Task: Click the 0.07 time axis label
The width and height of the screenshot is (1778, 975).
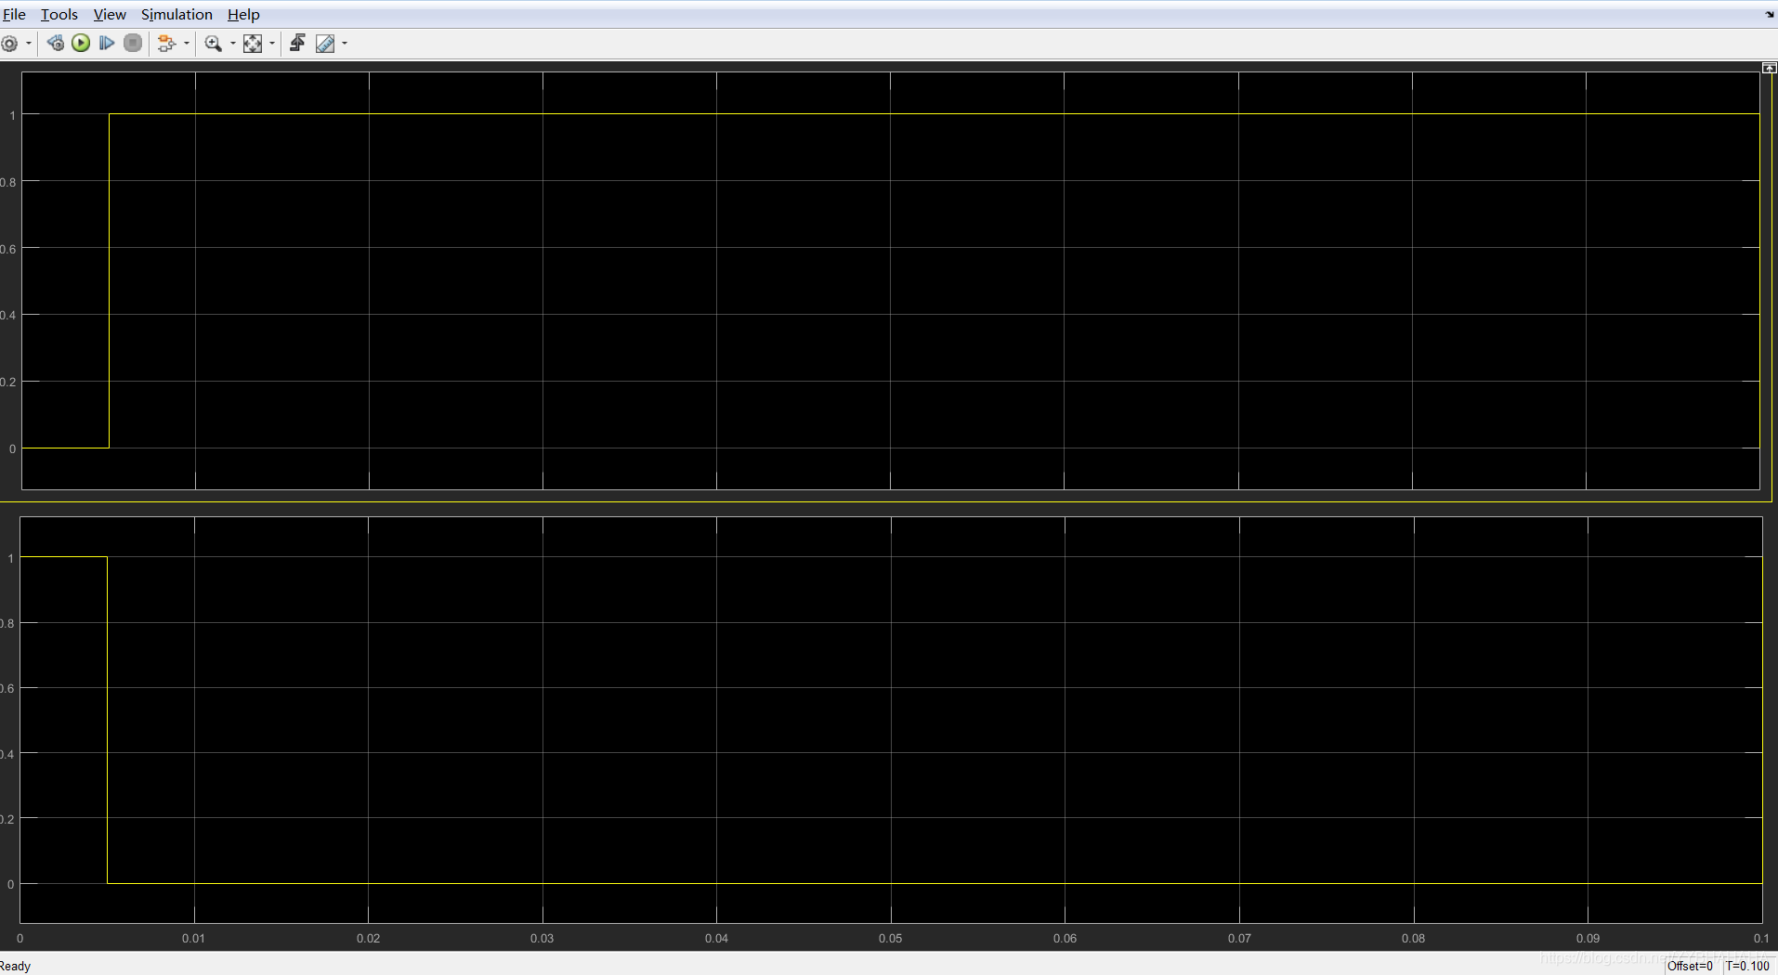Action: click(x=1239, y=938)
